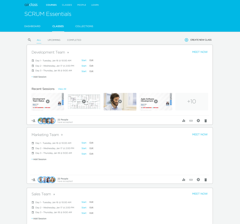Open settings gear for Development Team
The width and height of the screenshot is (240, 224).
pos(198,121)
